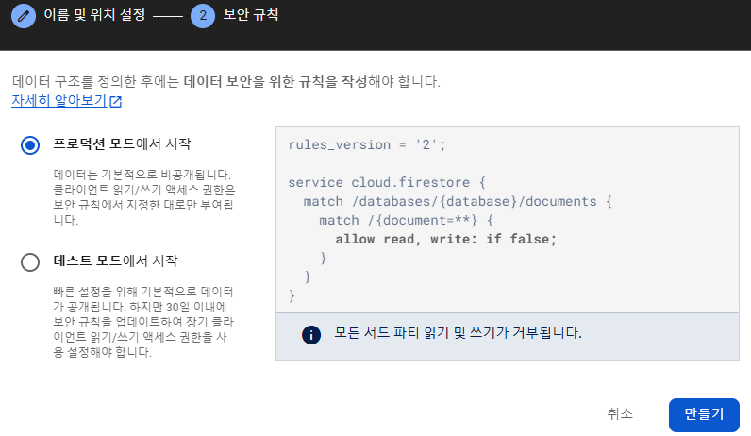
Task: Click the rules_version = '2'; code line
Action: click(x=367, y=144)
